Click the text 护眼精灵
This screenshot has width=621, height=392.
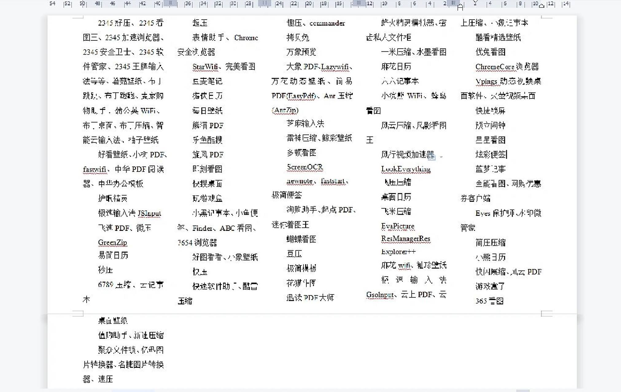tap(113, 198)
